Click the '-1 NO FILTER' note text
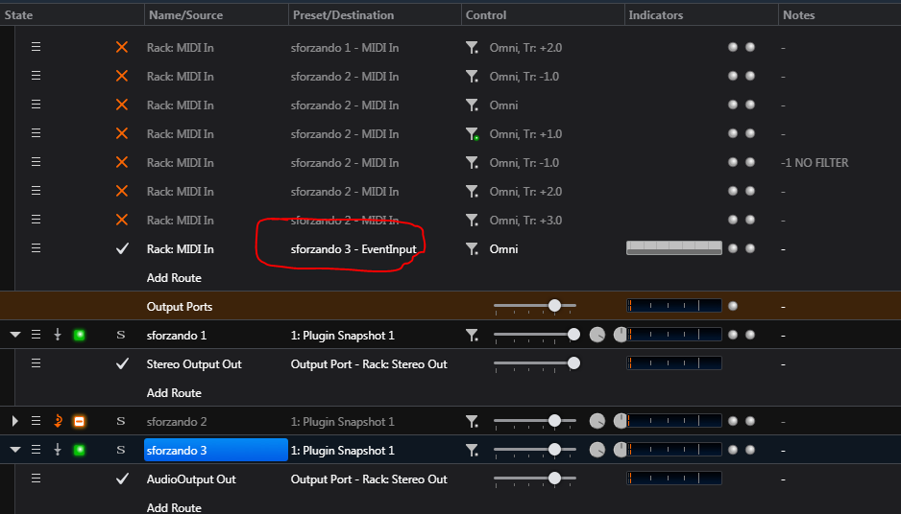The height and width of the screenshot is (514, 901). coord(815,163)
